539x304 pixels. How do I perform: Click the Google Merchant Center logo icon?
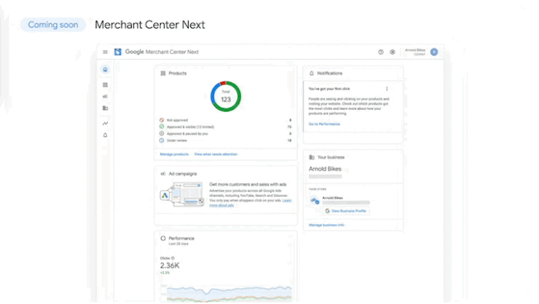tap(118, 52)
